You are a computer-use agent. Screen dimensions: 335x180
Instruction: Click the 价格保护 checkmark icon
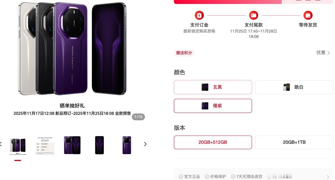click(207, 177)
